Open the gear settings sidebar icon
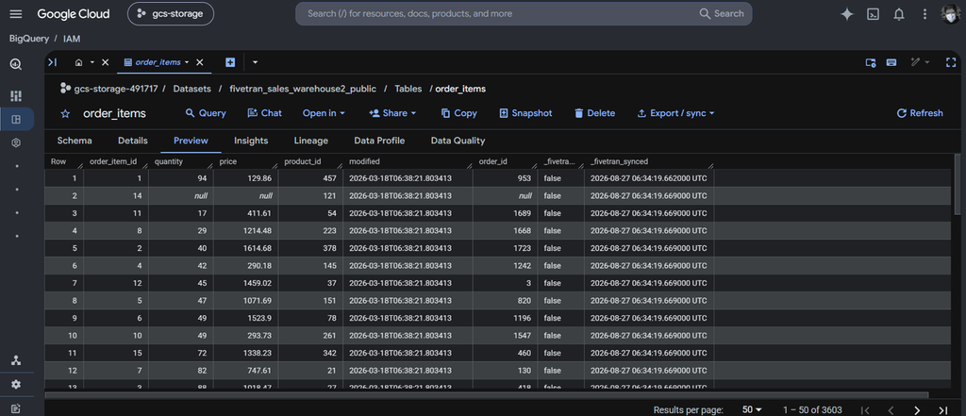 16,384
